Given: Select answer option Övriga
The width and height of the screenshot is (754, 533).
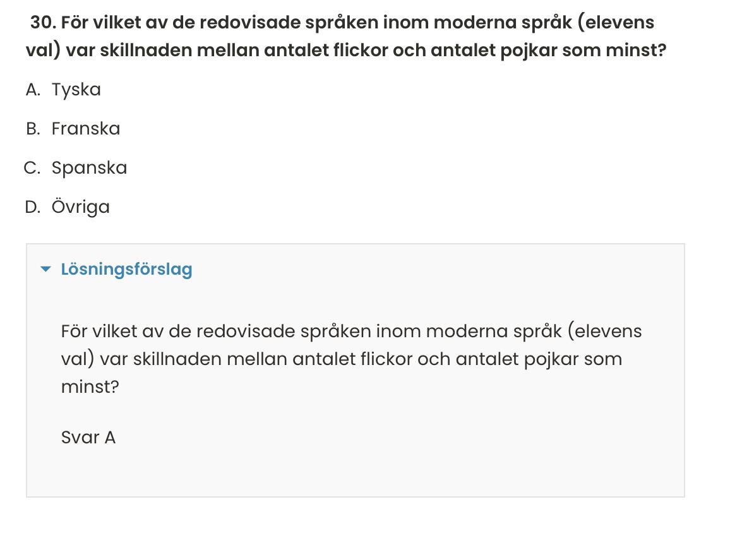Looking at the screenshot, I should point(80,207).
